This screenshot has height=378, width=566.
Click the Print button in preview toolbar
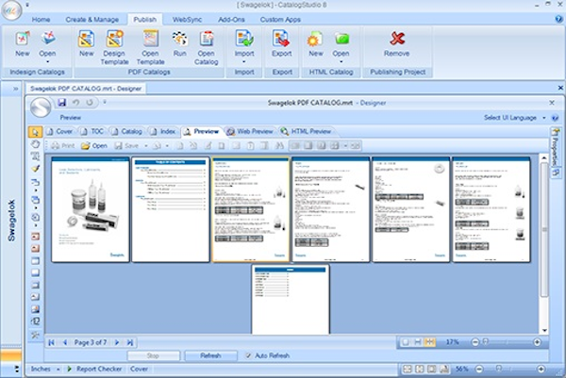[x=62, y=146]
